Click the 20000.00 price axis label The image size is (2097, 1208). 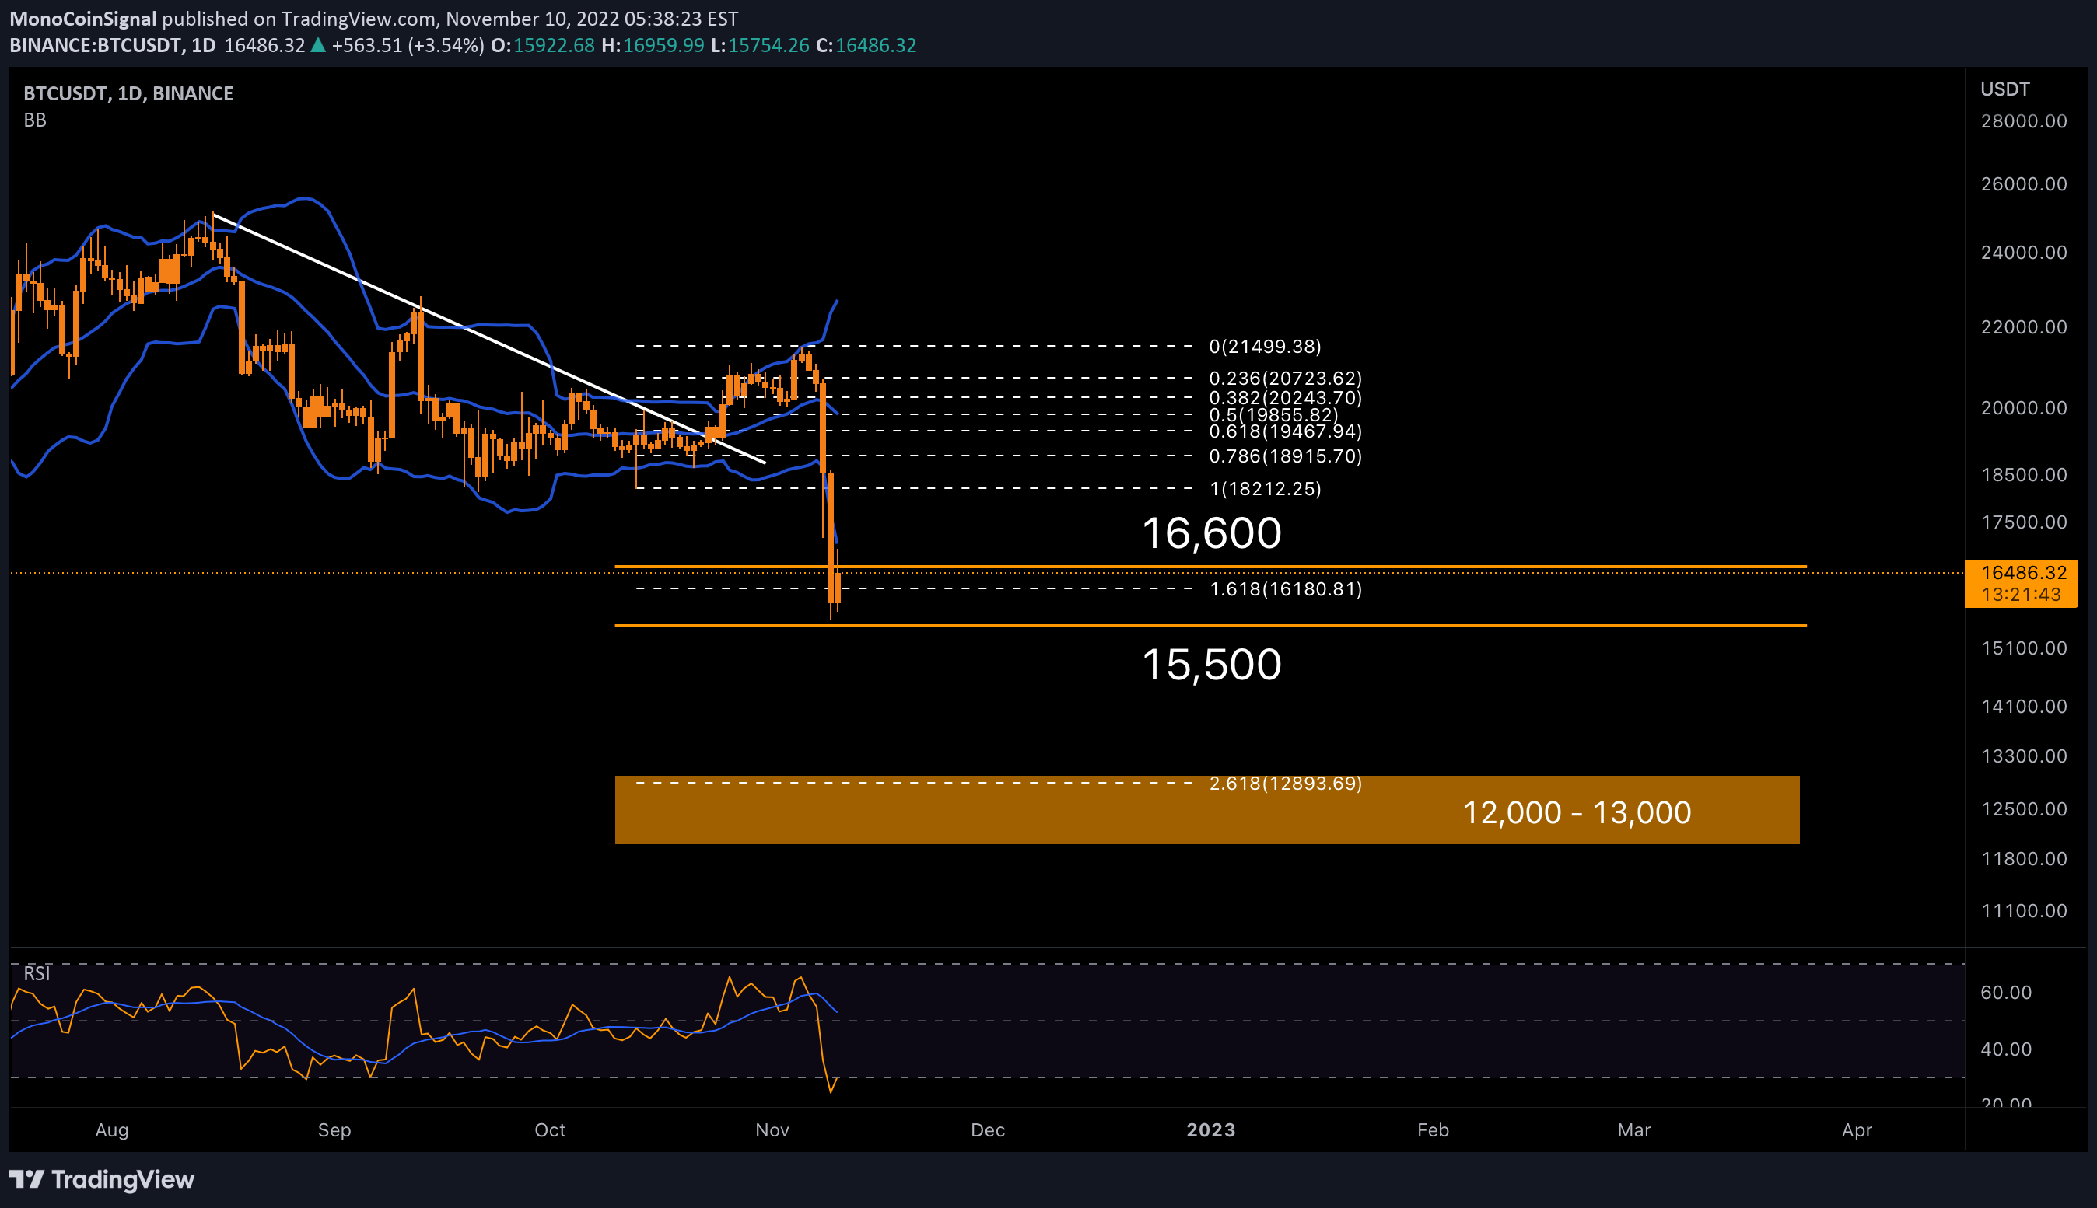[2024, 407]
